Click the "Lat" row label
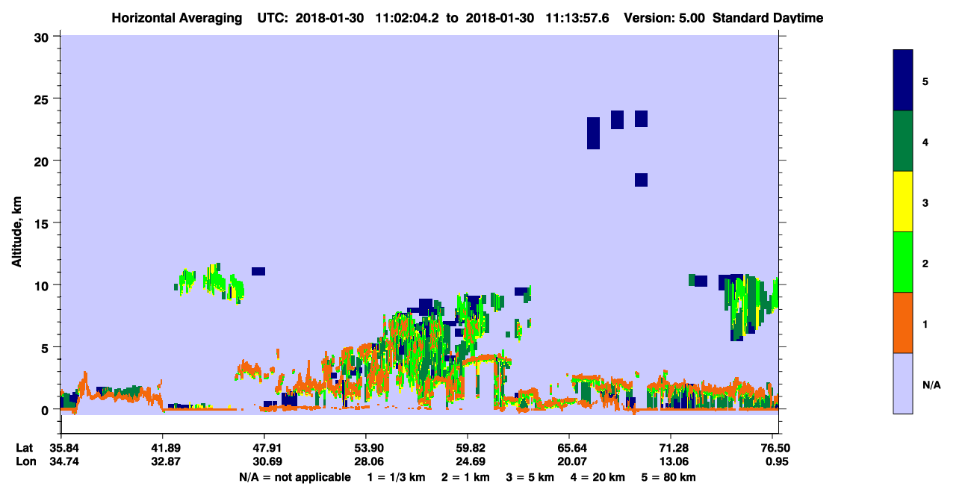The image size is (971, 498). (25, 448)
